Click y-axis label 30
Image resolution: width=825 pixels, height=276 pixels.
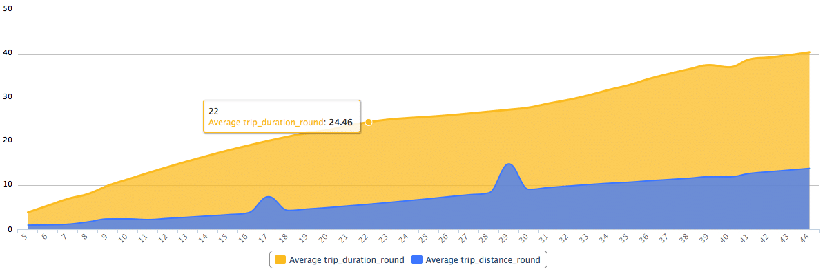pos(8,98)
